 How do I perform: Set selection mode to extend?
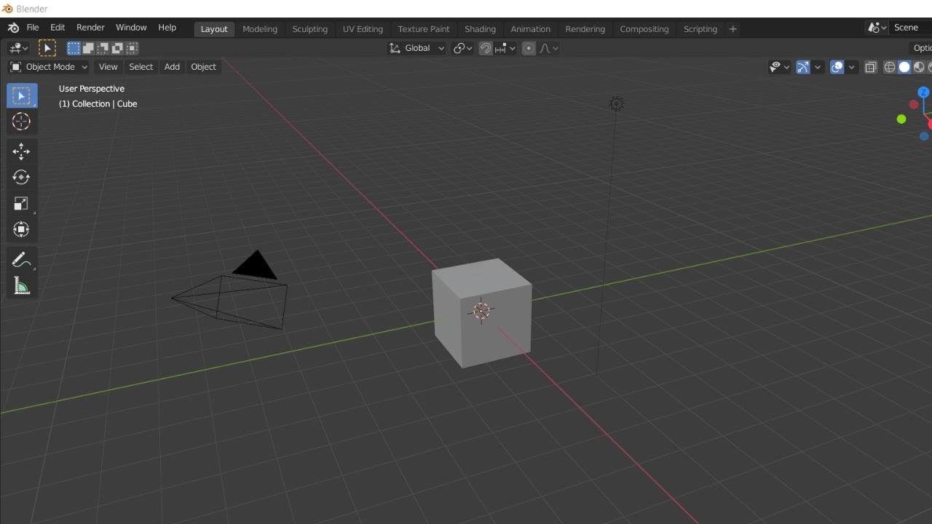(x=88, y=48)
